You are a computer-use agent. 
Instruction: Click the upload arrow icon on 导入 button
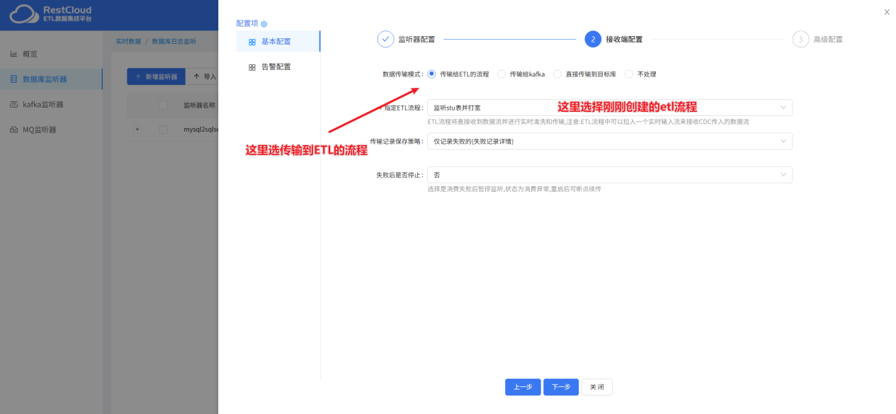point(196,76)
